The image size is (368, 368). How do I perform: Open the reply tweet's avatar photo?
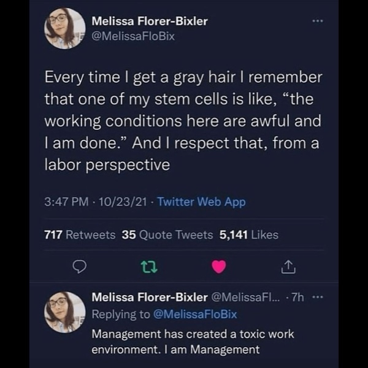point(64,312)
